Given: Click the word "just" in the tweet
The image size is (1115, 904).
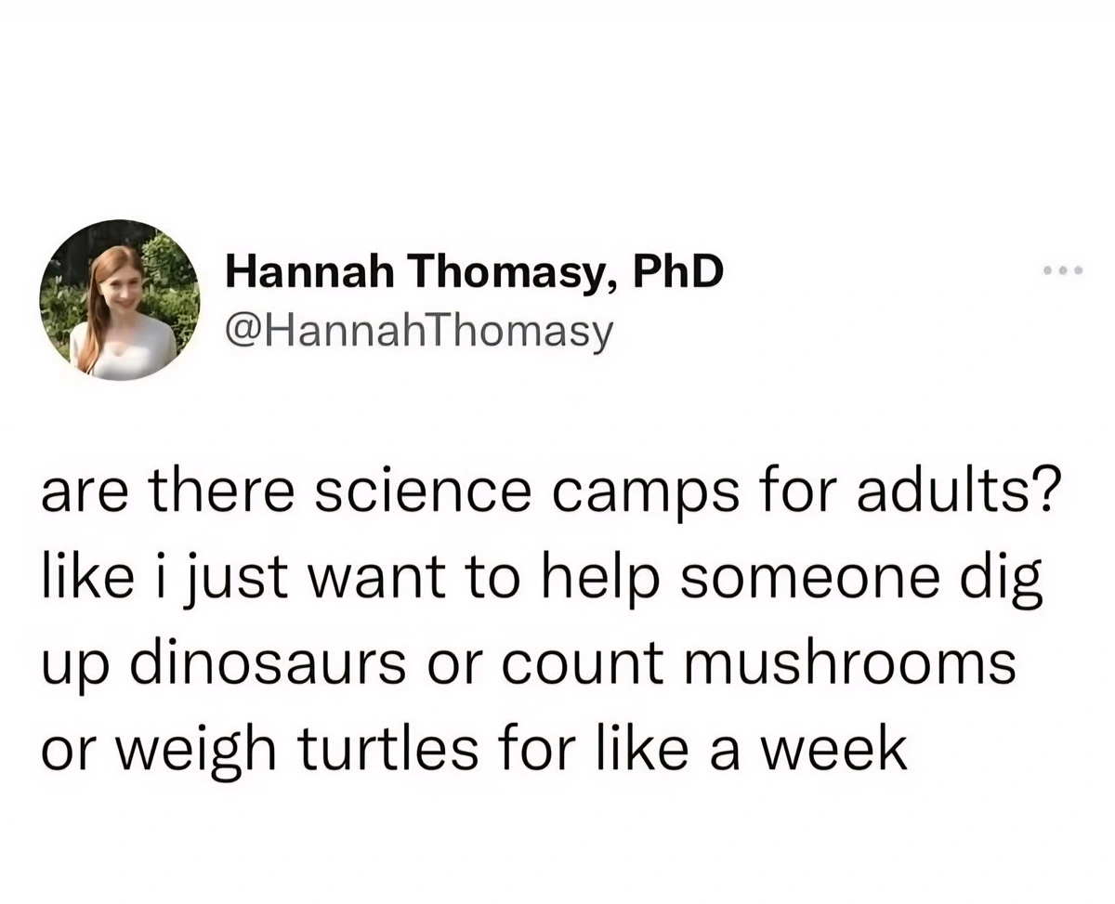Looking at the screenshot, I should point(282,579).
